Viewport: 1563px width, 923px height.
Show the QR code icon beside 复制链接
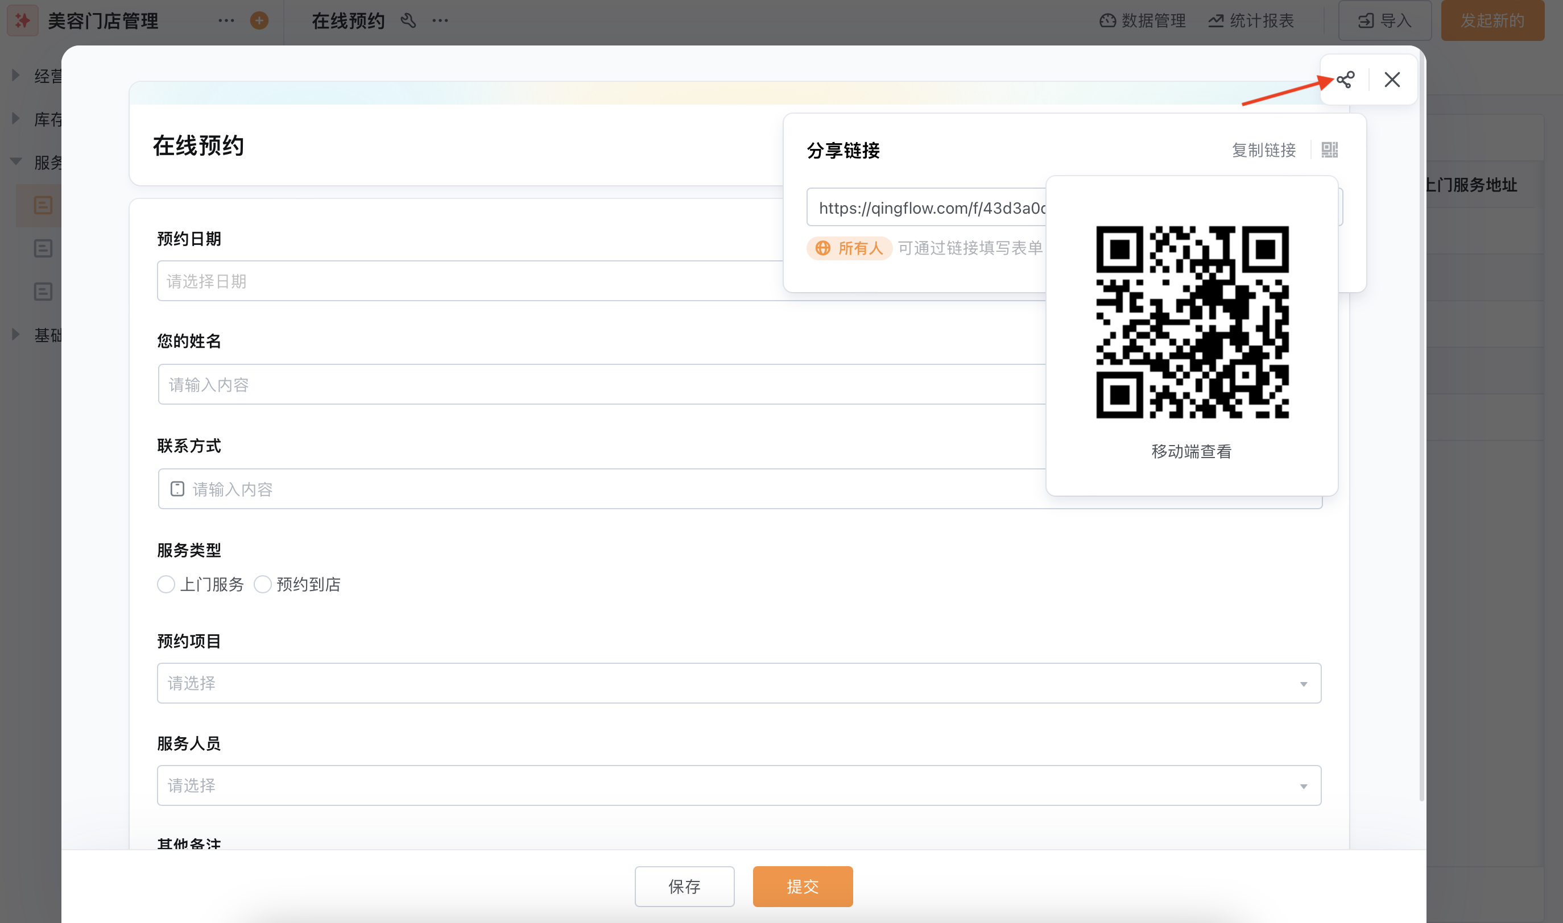coord(1329,150)
